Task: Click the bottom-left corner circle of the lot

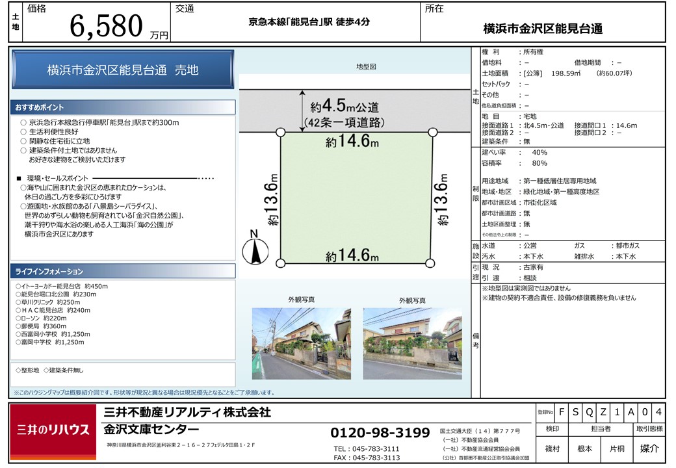Action: coord(281,263)
